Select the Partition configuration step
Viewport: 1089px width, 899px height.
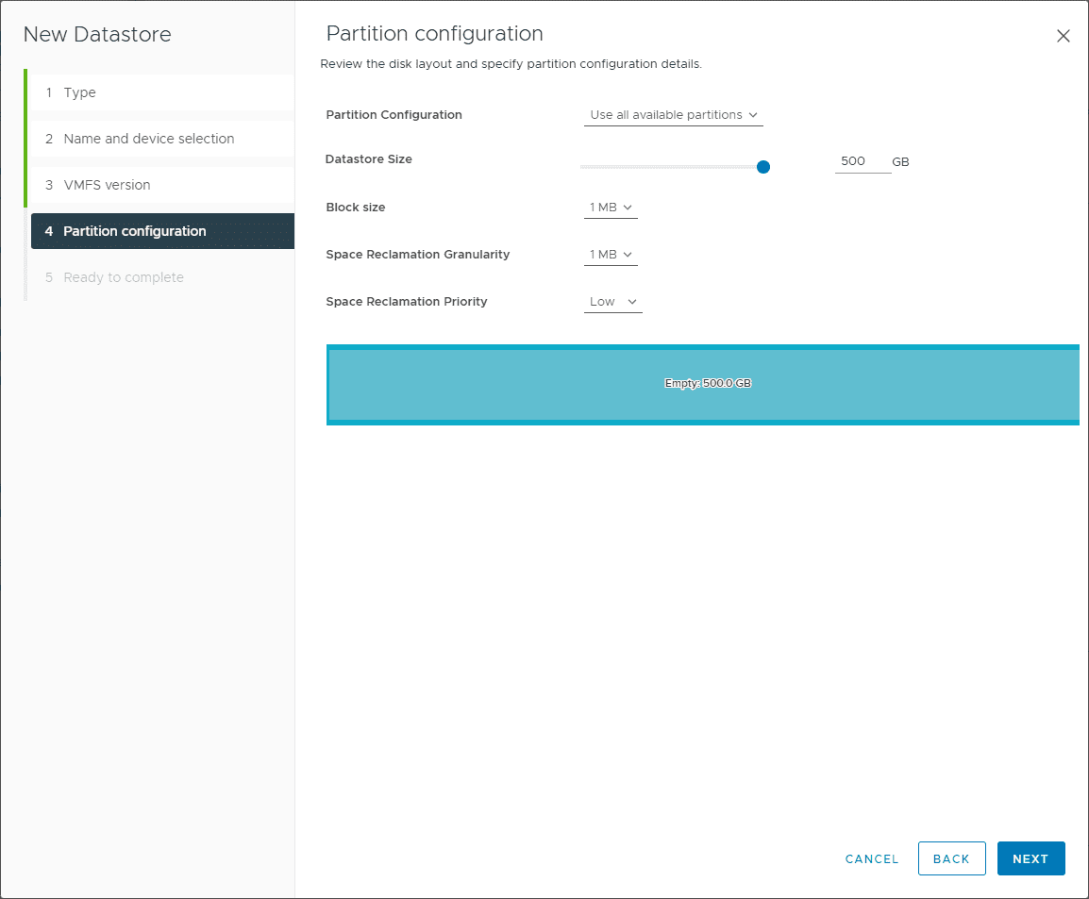134,231
